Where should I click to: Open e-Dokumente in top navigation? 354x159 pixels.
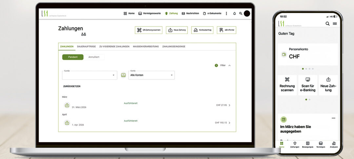[x=212, y=13]
